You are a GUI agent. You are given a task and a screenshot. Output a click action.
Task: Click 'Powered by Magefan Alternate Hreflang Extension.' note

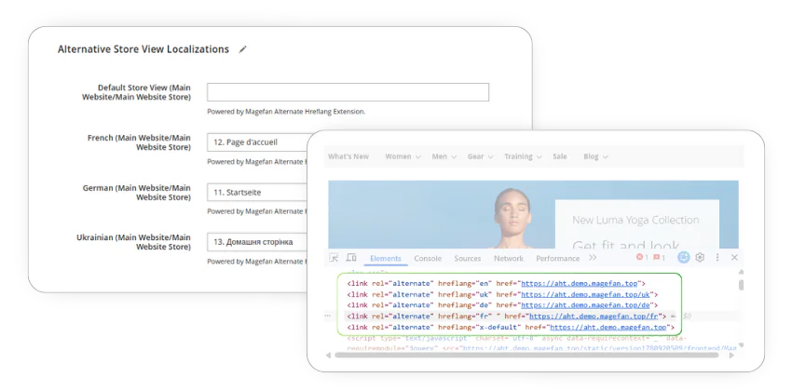point(286,112)
